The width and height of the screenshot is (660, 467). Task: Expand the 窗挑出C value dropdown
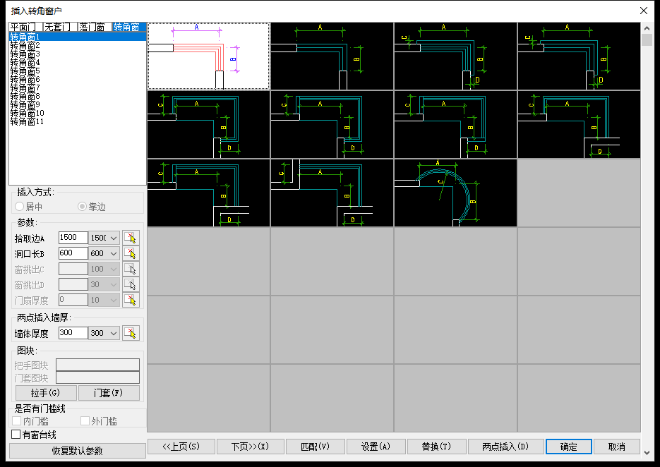(x=114, y=269)
